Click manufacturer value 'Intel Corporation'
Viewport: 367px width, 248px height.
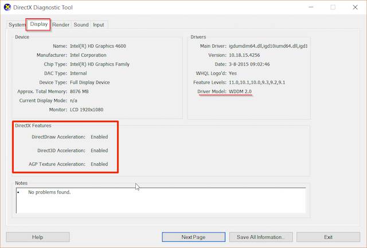click(x=88, y=55)
